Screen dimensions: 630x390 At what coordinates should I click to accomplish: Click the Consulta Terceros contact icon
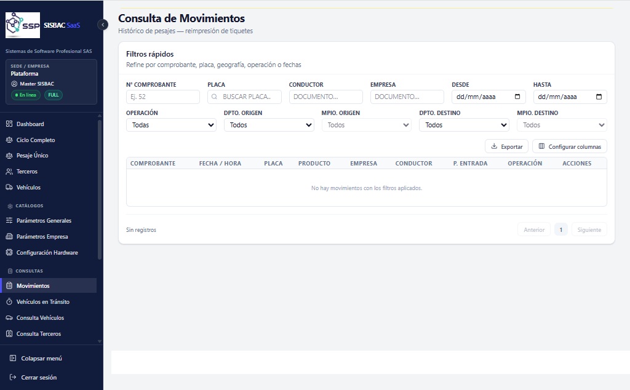(9, 334)
